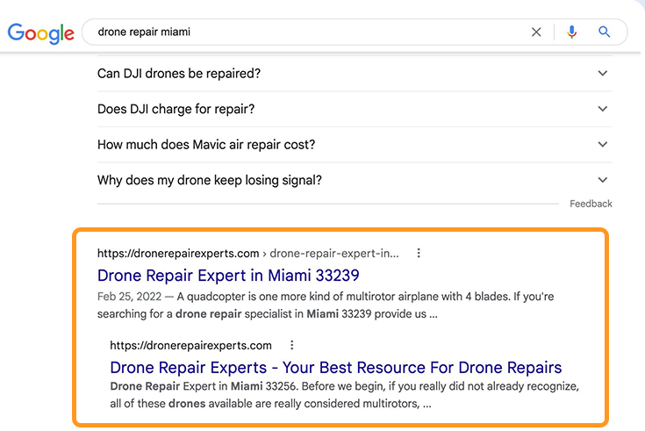Viewport: 645px width, 431px height.
Task: Expand chevron for Can DJI drones be repaired
Action: [602, 73]
